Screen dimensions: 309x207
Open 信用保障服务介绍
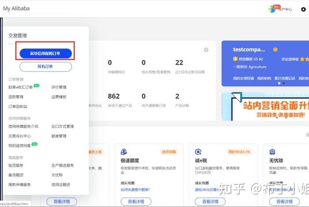coord(23,126)
